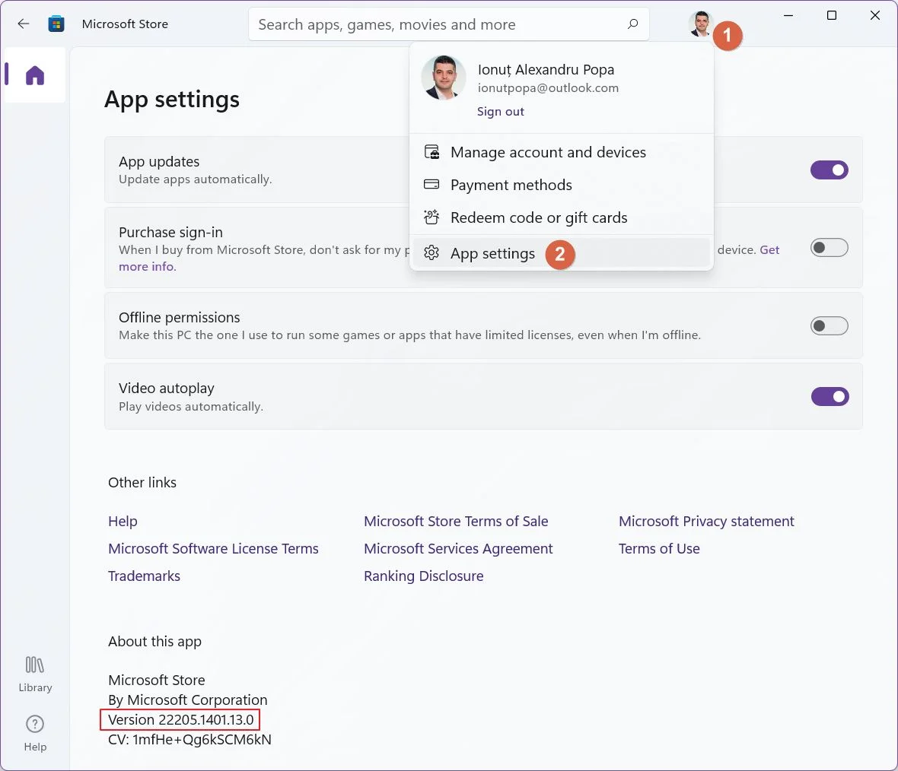
Task: Turn off Video autoplay toggle
Action: click(830, 397)
